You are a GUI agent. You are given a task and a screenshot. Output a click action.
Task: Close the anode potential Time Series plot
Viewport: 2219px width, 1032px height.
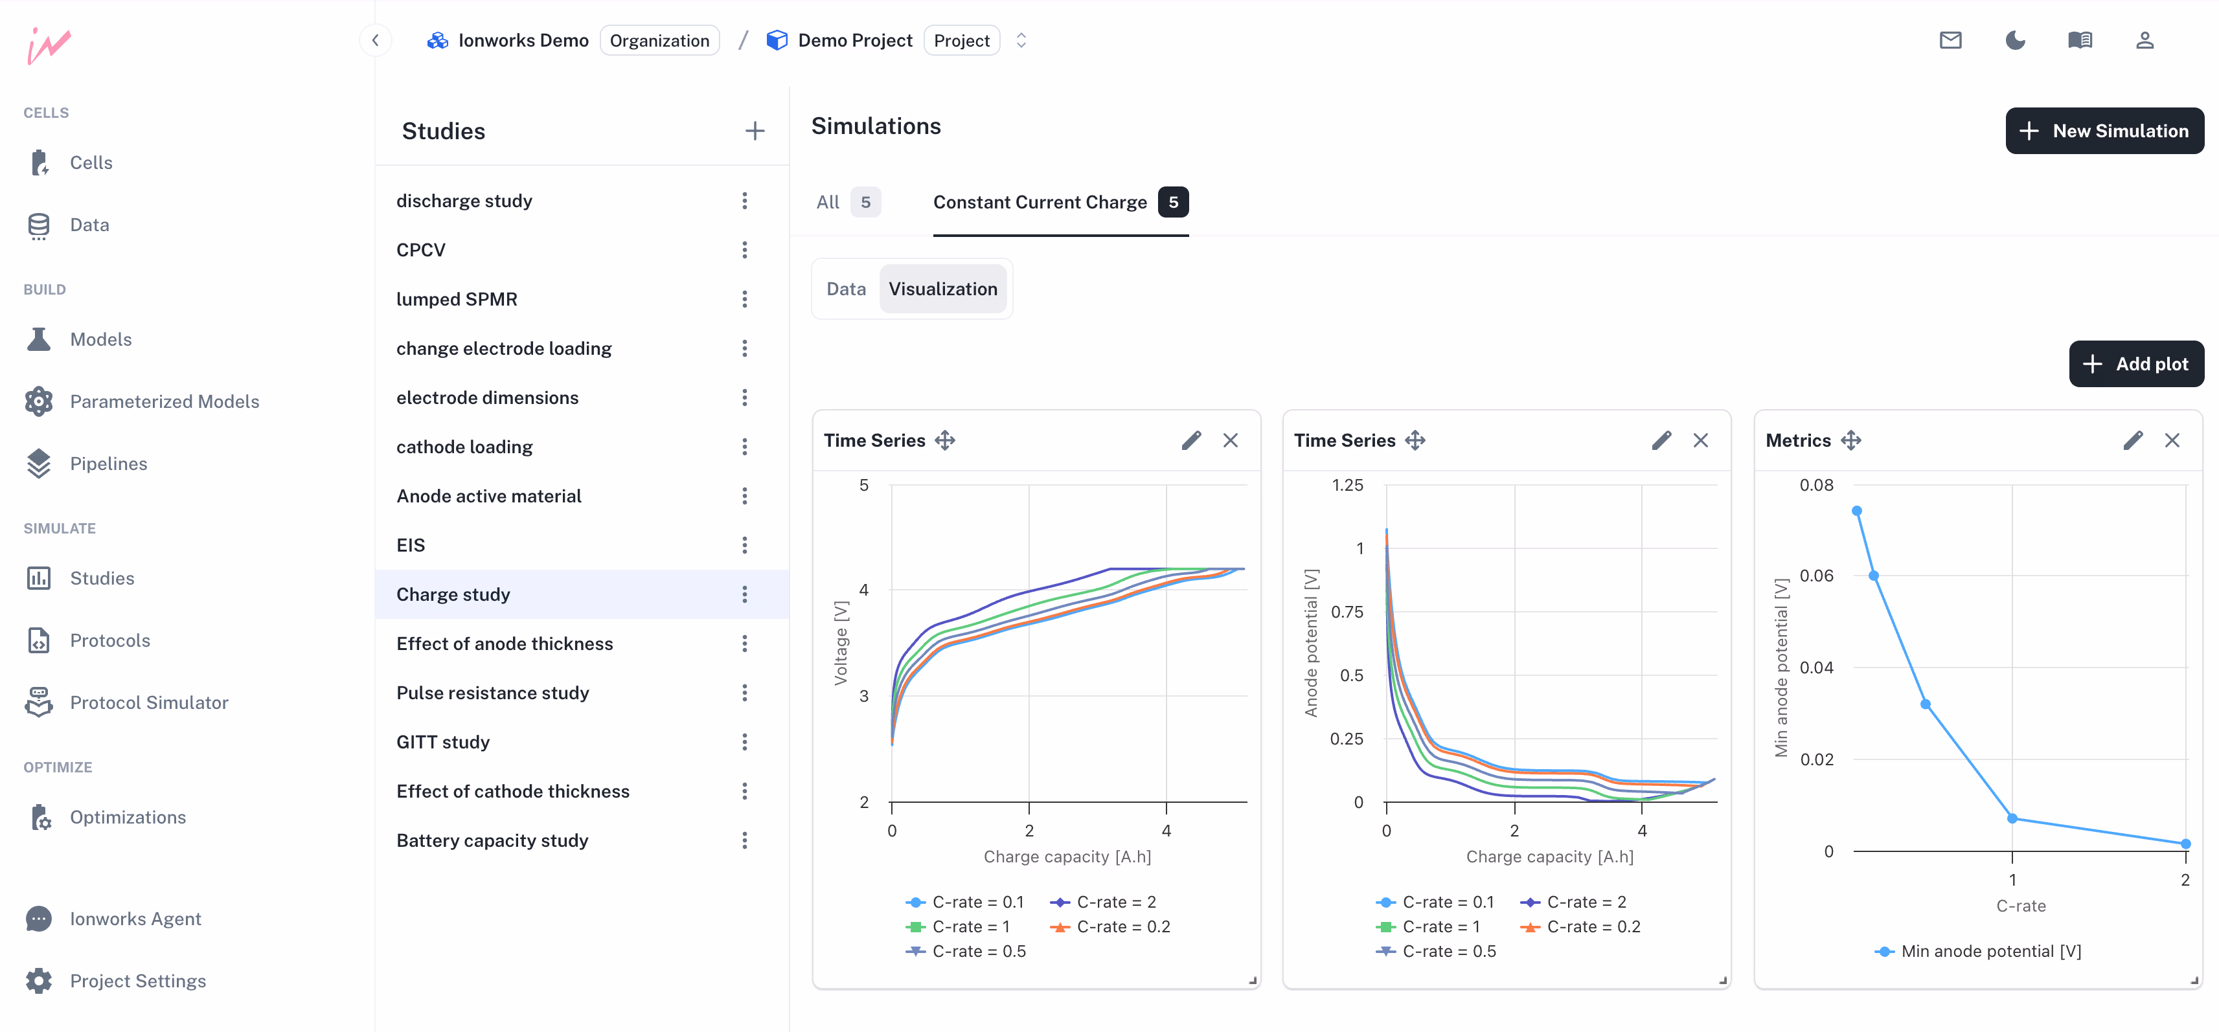pyautogui.click(x=1700, y=441)
